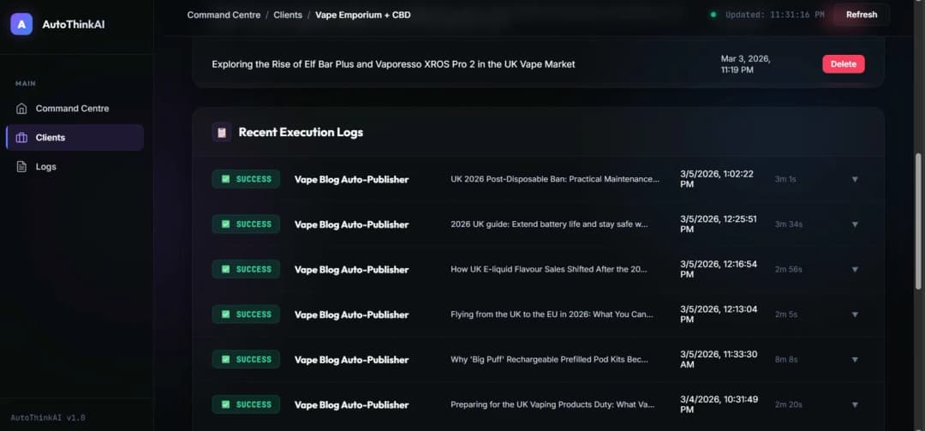Click SUCCESS badge for 1:02:22 PM log
Image resolution: width=925 pixels, height=431 pixels.
246,179
